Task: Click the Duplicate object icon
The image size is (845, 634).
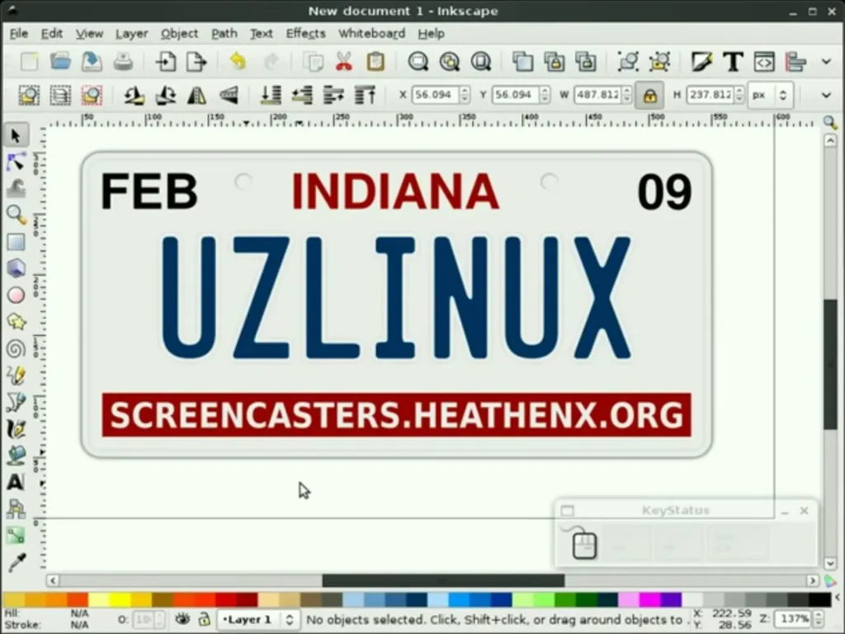Action: tap(522, 61)
